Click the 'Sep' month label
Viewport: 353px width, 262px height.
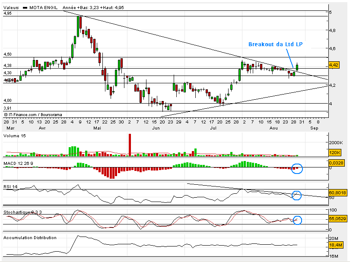[x=314, y=128]
